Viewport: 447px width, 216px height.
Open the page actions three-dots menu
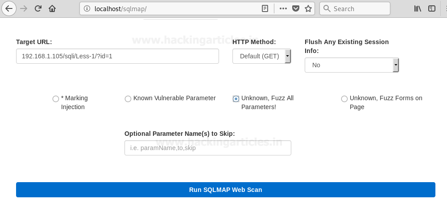283,8
